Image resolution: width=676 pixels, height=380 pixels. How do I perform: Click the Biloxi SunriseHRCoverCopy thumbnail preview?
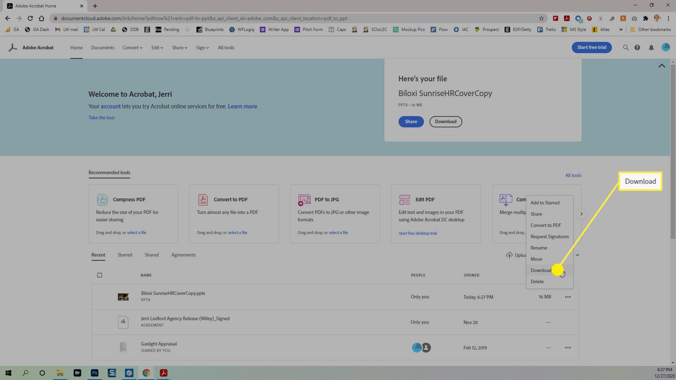point(123,297)
